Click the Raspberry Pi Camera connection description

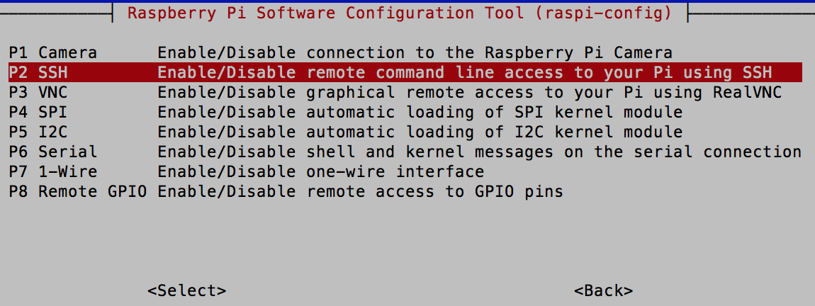click(x=415, y=52)
